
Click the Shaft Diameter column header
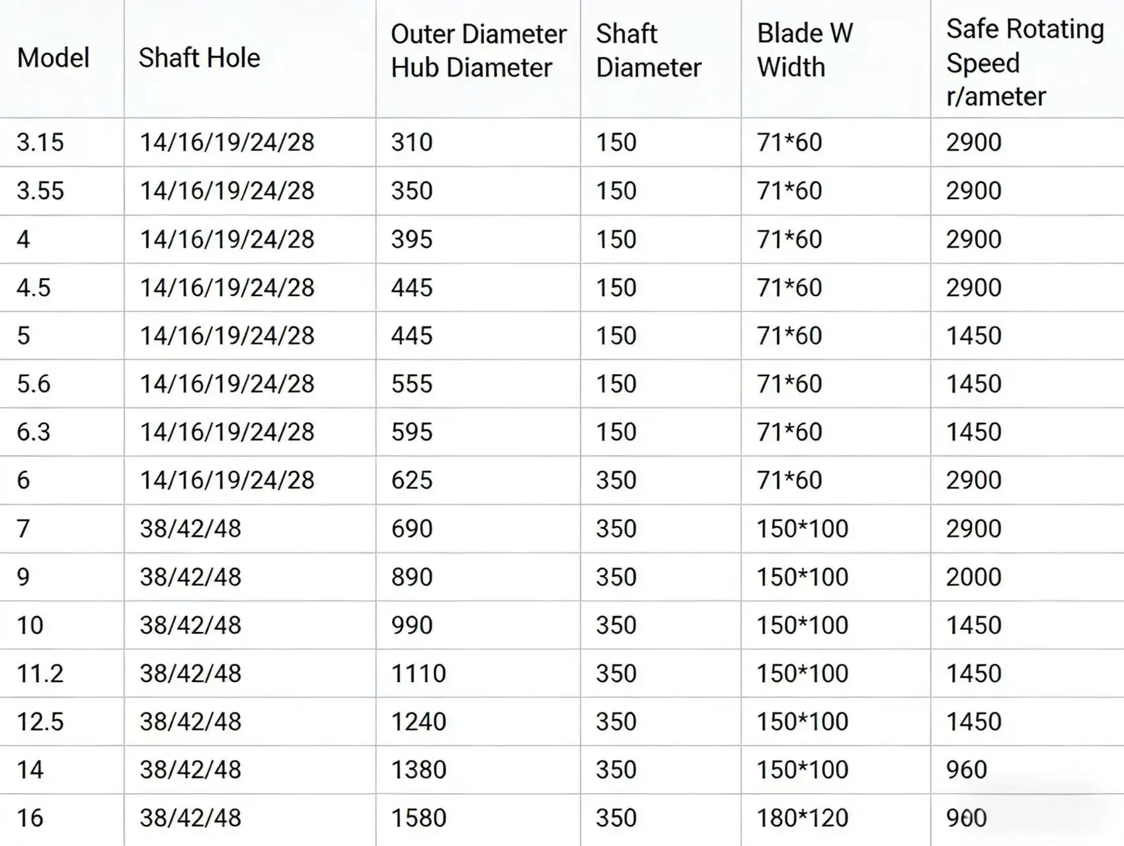point(648,51)
